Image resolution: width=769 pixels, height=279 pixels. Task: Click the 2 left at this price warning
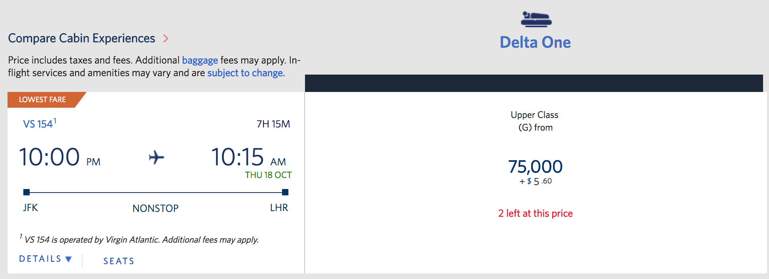point(535,213)
